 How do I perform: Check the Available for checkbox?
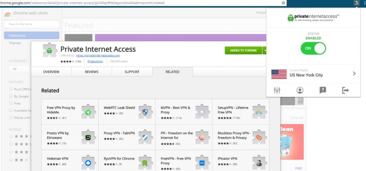coord(11,110)
